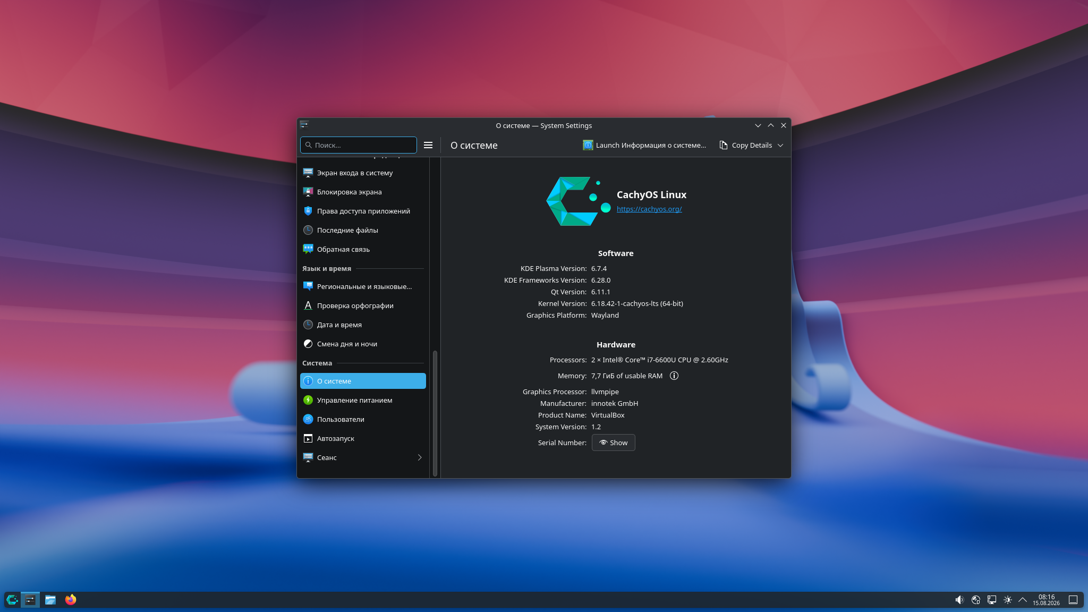
Task: Expand the Сеанс submenu chevron
Action: [420, 457]
